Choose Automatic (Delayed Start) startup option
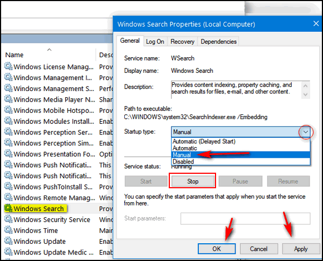This screenshot has width=323, height=261. coord(204,141)
